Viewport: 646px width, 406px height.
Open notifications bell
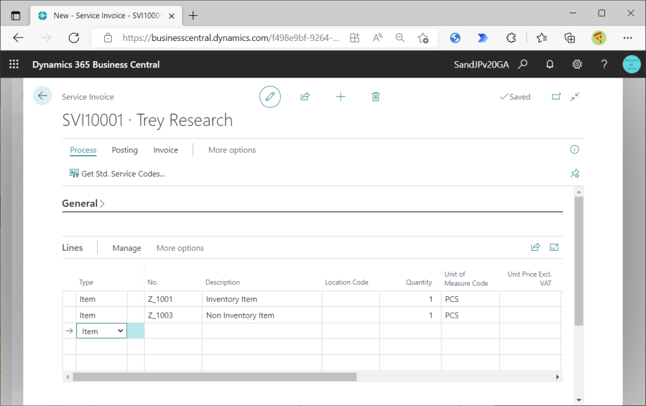pyautogui.click(x=549, y=64)
